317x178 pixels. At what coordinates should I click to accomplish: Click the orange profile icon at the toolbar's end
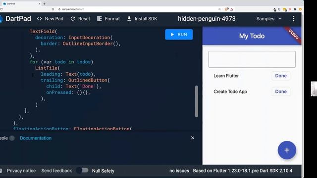pos(300,9)
